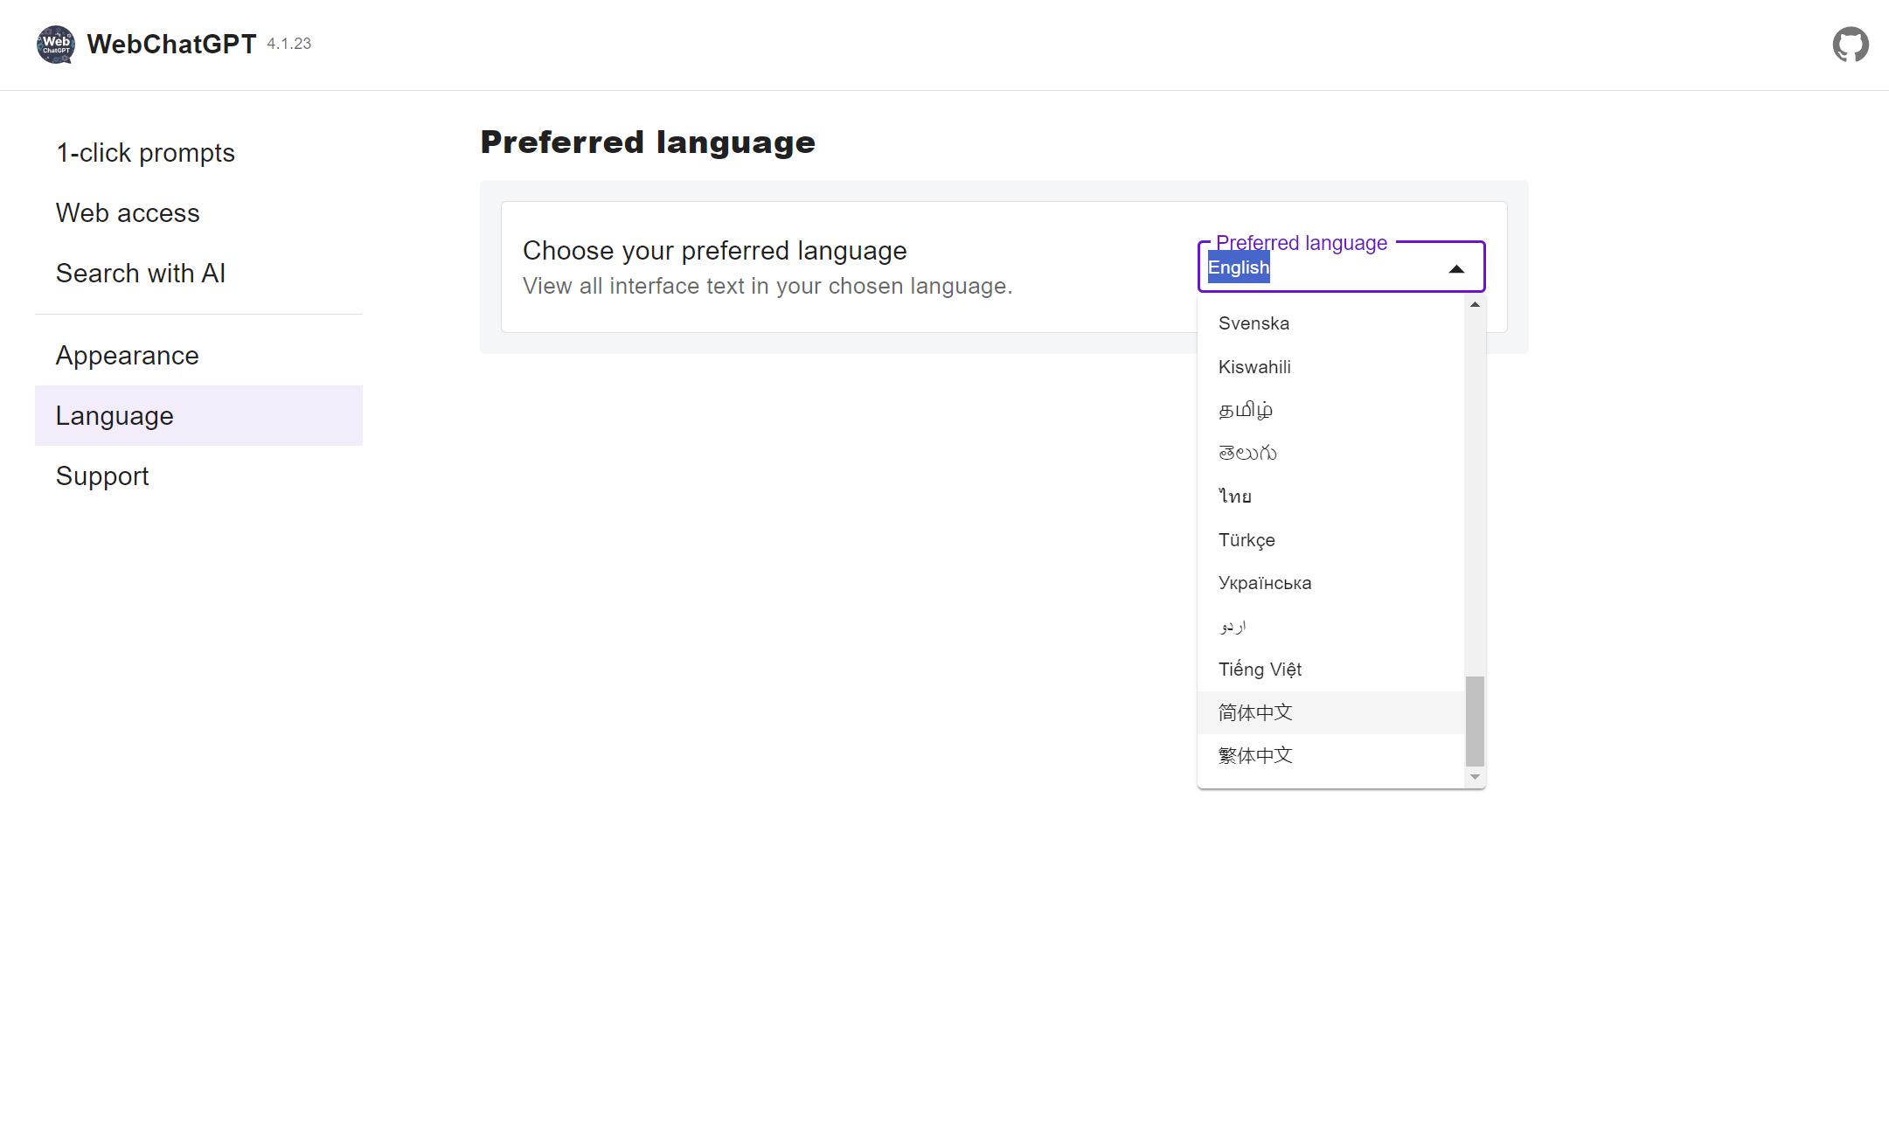The height and width of the screenshot is (1138, 1889).
Task: Collapse the Preferred language dropdown arrow
Action: pos(1456,269)
